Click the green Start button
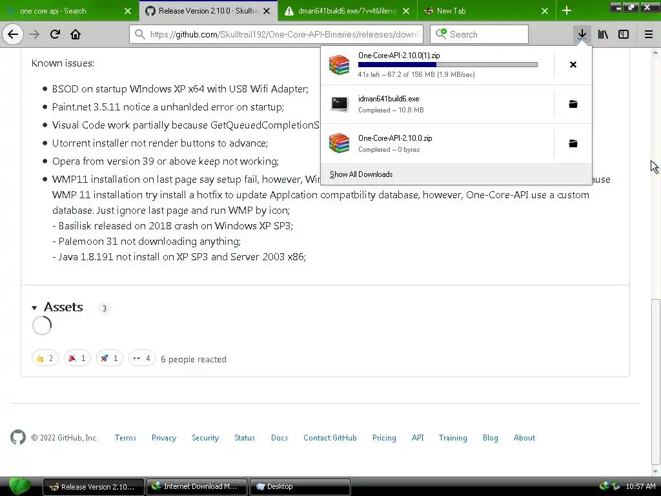 point(20,486)
